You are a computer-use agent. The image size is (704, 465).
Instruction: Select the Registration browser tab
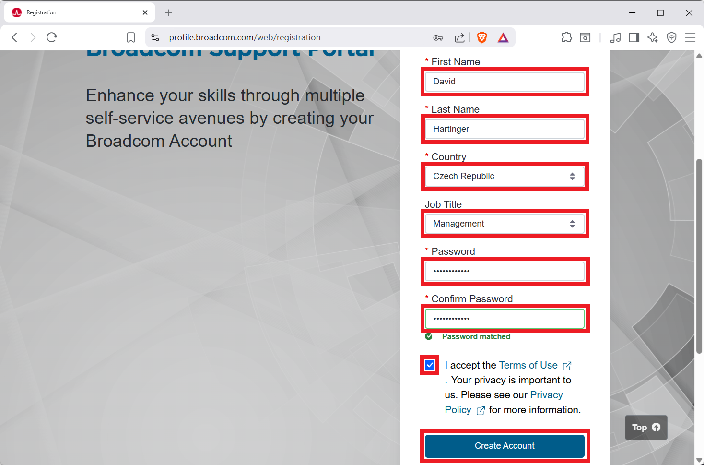pyautogui.click(x=72, y=12)
